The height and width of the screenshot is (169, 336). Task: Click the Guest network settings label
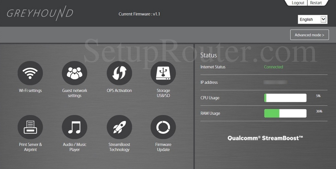(75, 93)
